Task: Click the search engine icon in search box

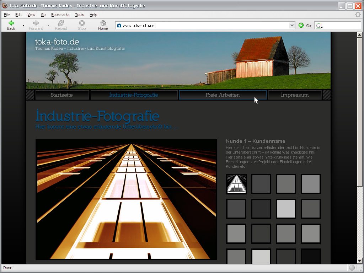Action: (319, 26)
